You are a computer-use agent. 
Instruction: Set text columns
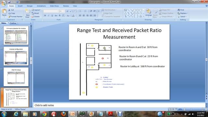pos(95,16)
